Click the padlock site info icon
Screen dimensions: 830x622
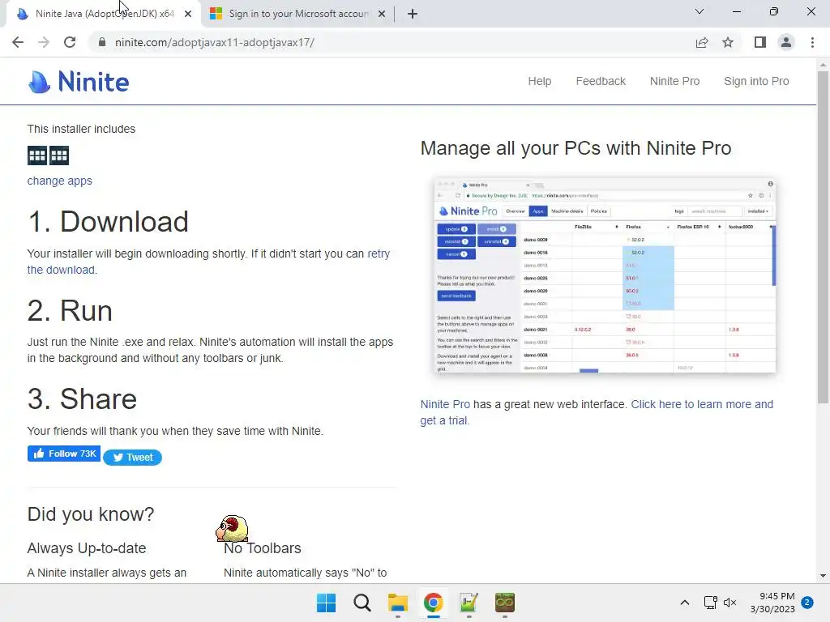coord(102,42)
